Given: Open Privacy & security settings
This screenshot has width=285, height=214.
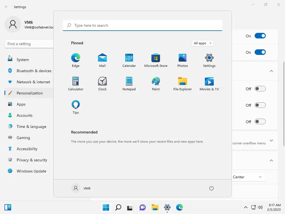Looking at the screenshot, I should [x=29, y=160].
